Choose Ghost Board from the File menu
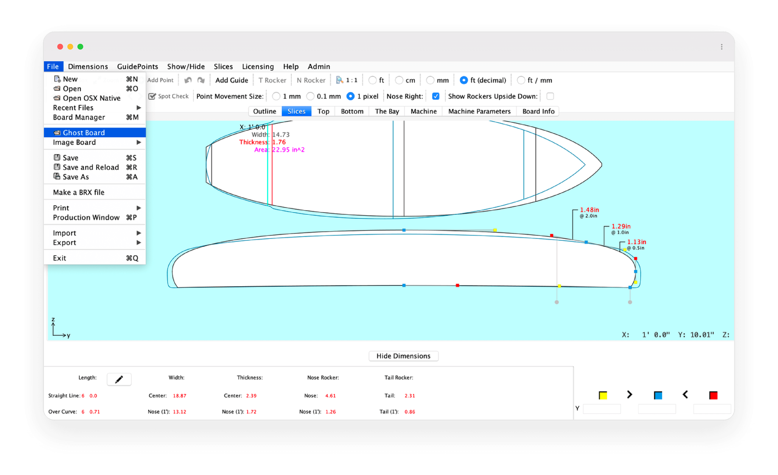The image size is (778, 475). [84, 133]
